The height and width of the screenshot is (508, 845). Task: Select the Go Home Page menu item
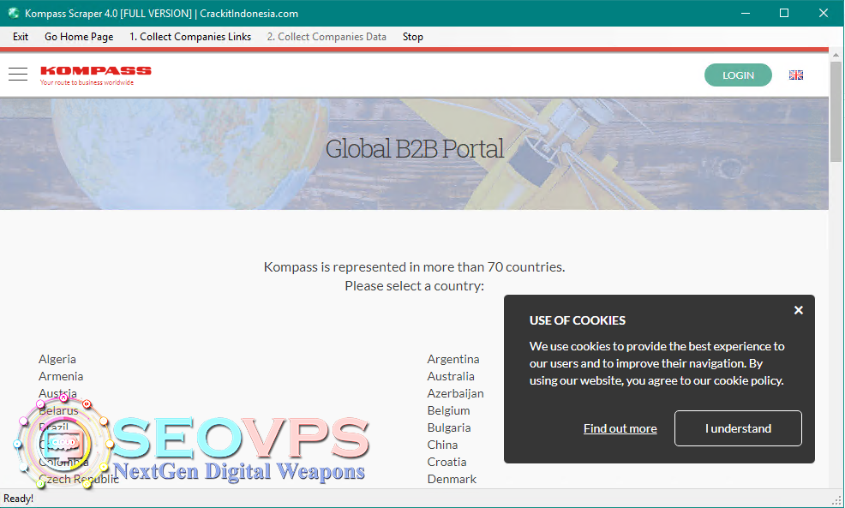click(79, 37)
